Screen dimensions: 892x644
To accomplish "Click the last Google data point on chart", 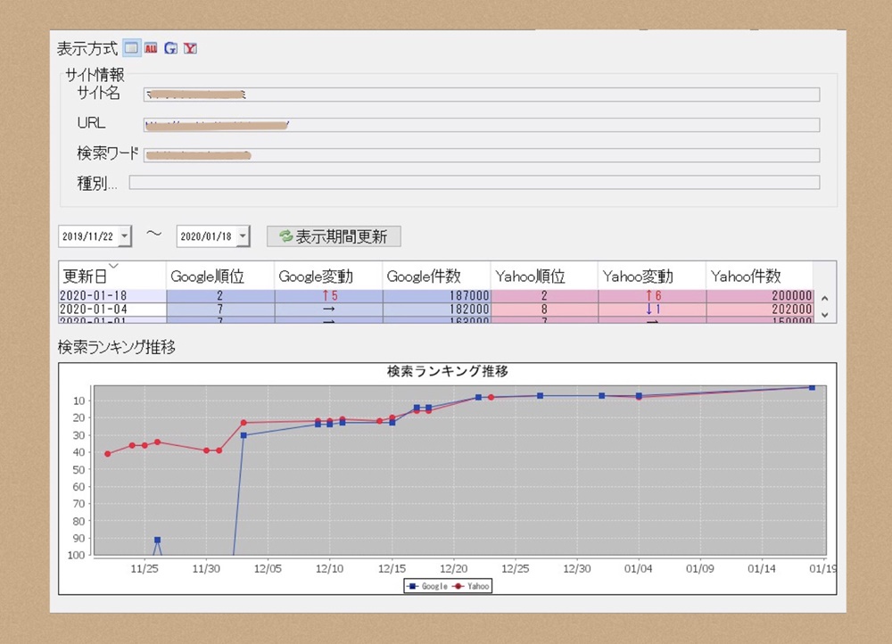I will point(812,387).
